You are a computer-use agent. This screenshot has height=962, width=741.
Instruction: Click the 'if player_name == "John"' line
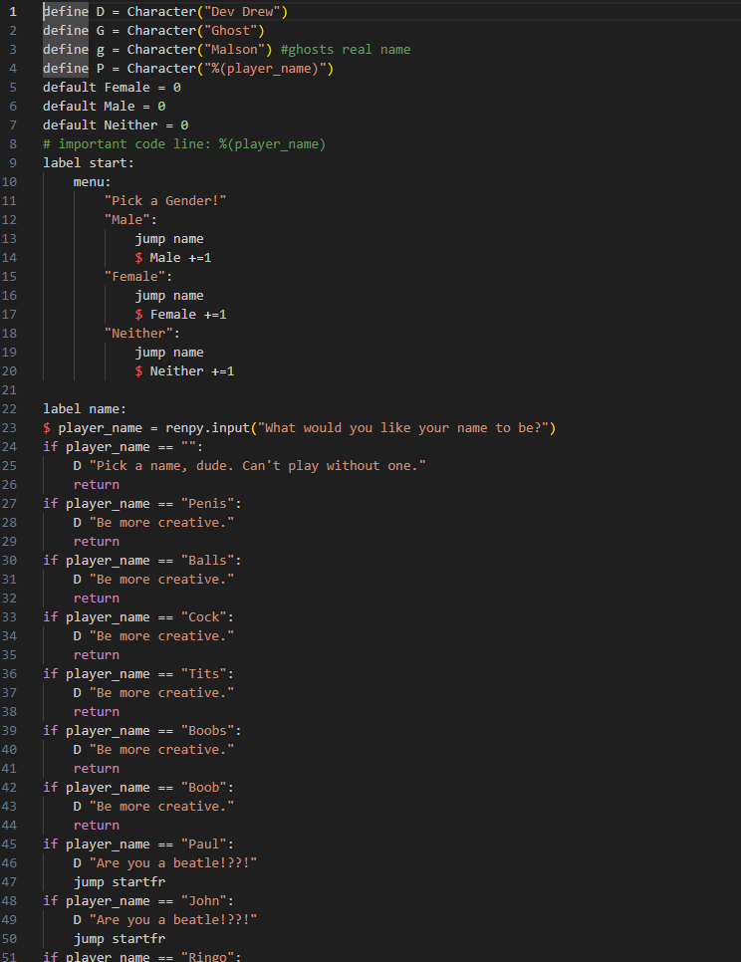(138, 901)
